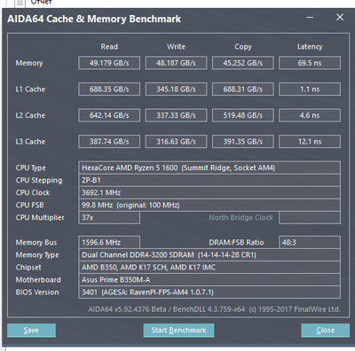Viewport: 355px width, 351px height.
Task: Select L3 Cache Latency 12.1 ns
Action: [310, 142]
